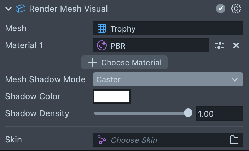The height and width of the screenshot is (151, 249).
Task: Click the Shadow Density slider handle
Action: tap(188, 113)
